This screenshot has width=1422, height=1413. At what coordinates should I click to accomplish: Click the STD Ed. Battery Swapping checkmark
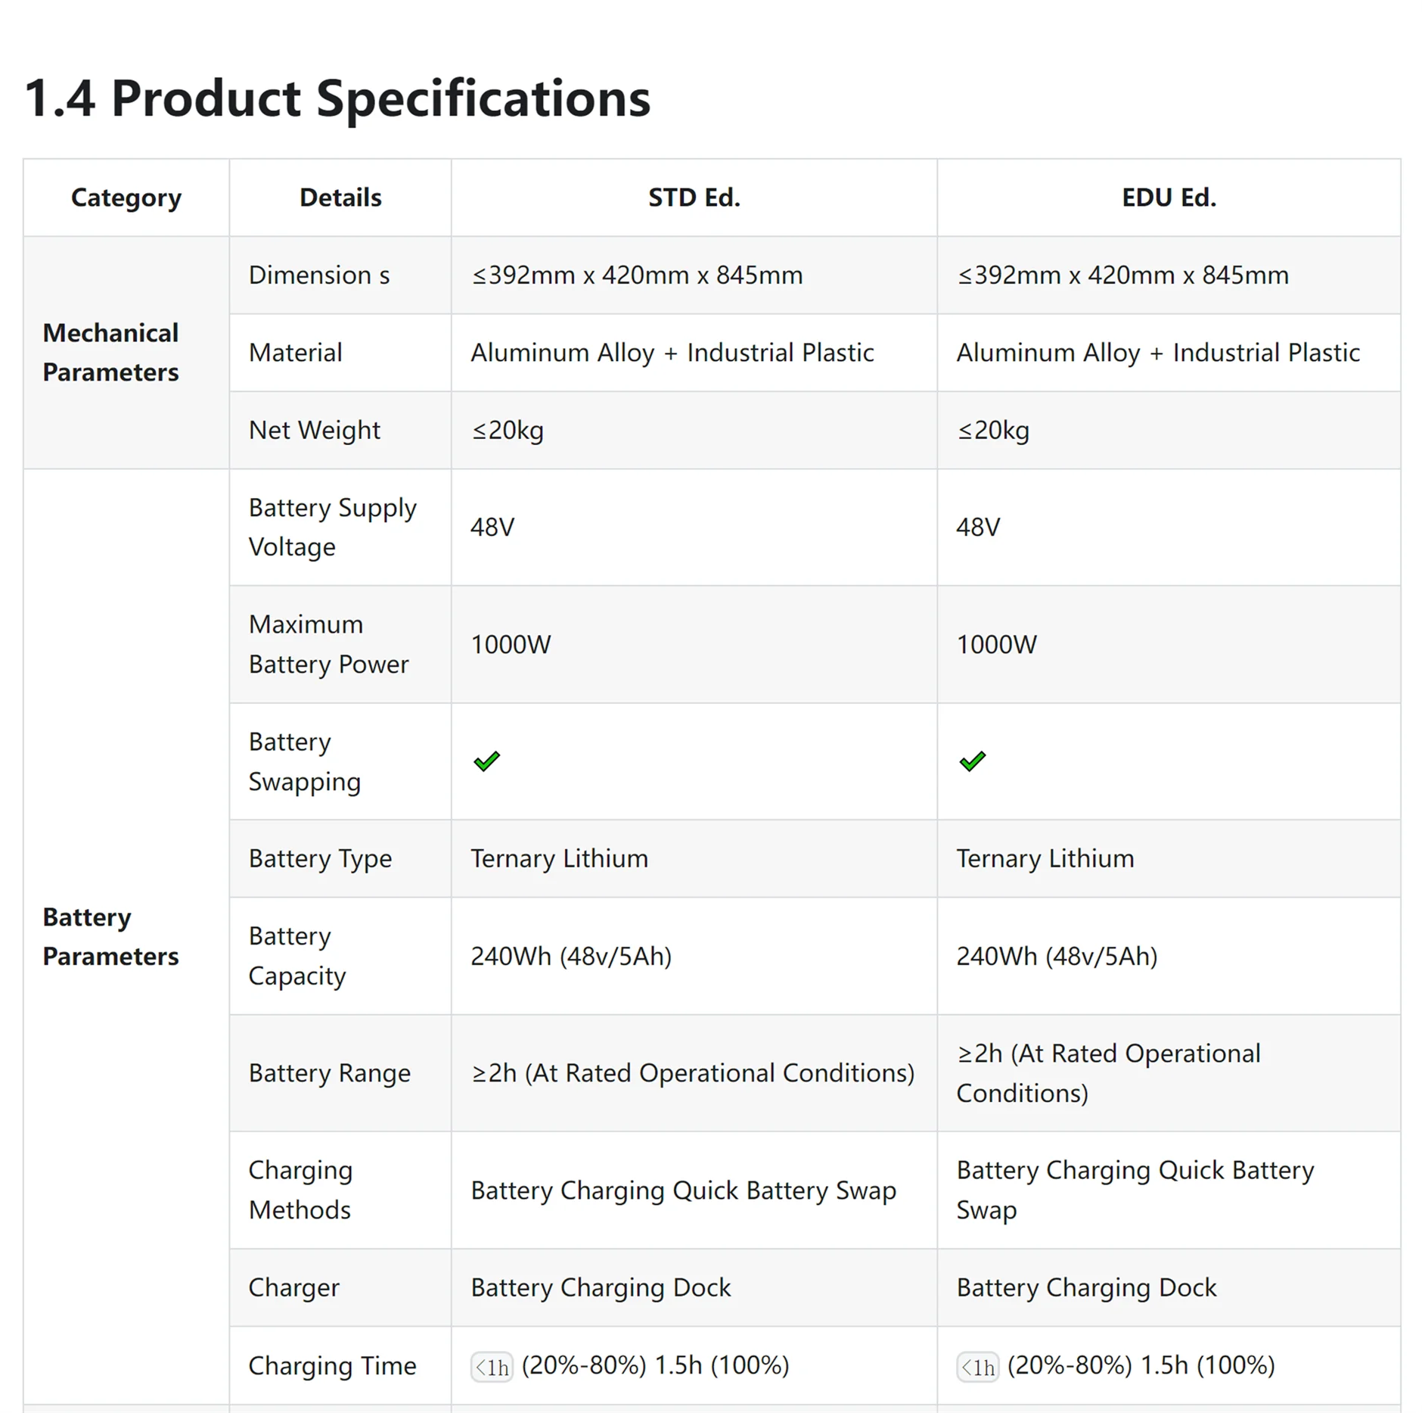point(486,761)
